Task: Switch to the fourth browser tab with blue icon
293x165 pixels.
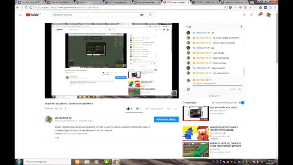Action: (118, 2)
